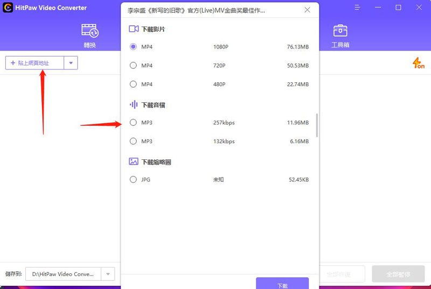Click the 76.13MB file size text
This screenshot has width=431, height=289.
[298, 47]
